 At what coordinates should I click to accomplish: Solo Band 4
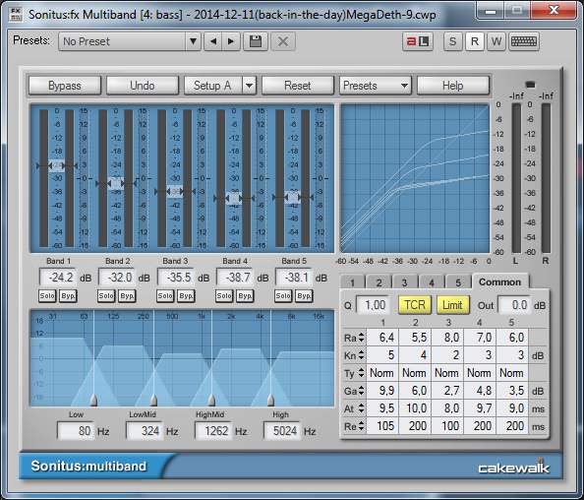point(224,296)
